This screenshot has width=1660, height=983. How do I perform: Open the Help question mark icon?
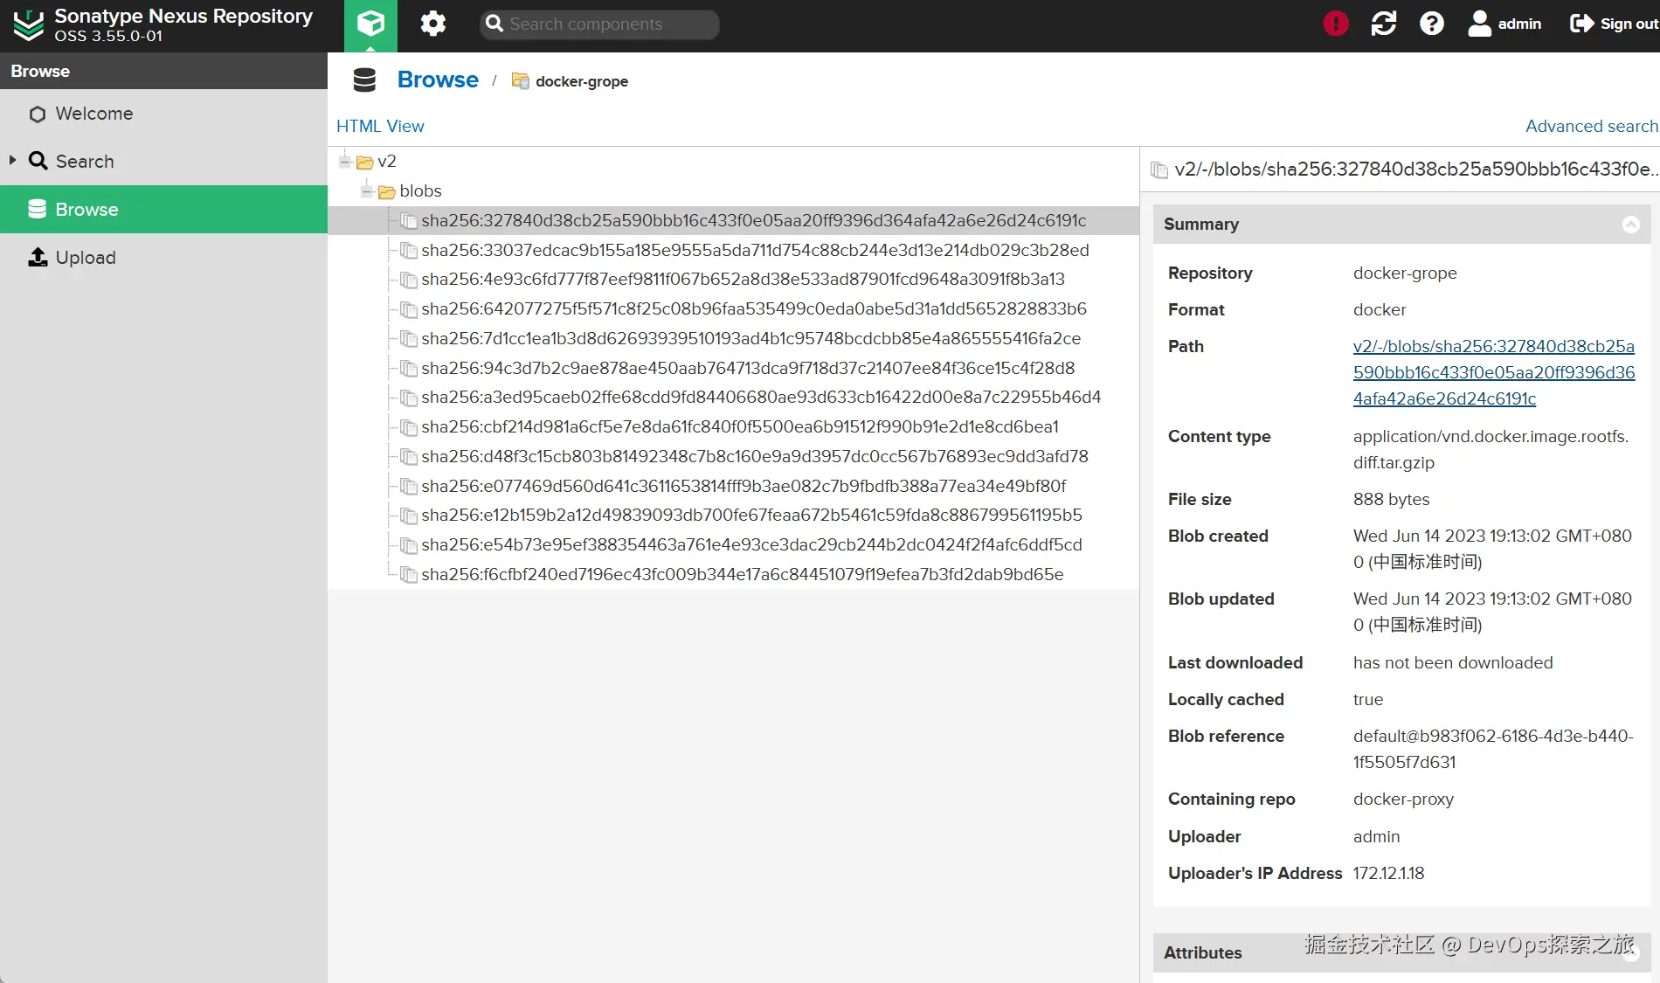click(x=1431, y=24)
